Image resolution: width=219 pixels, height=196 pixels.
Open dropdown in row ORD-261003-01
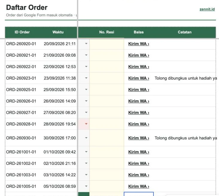coord(86,175)
